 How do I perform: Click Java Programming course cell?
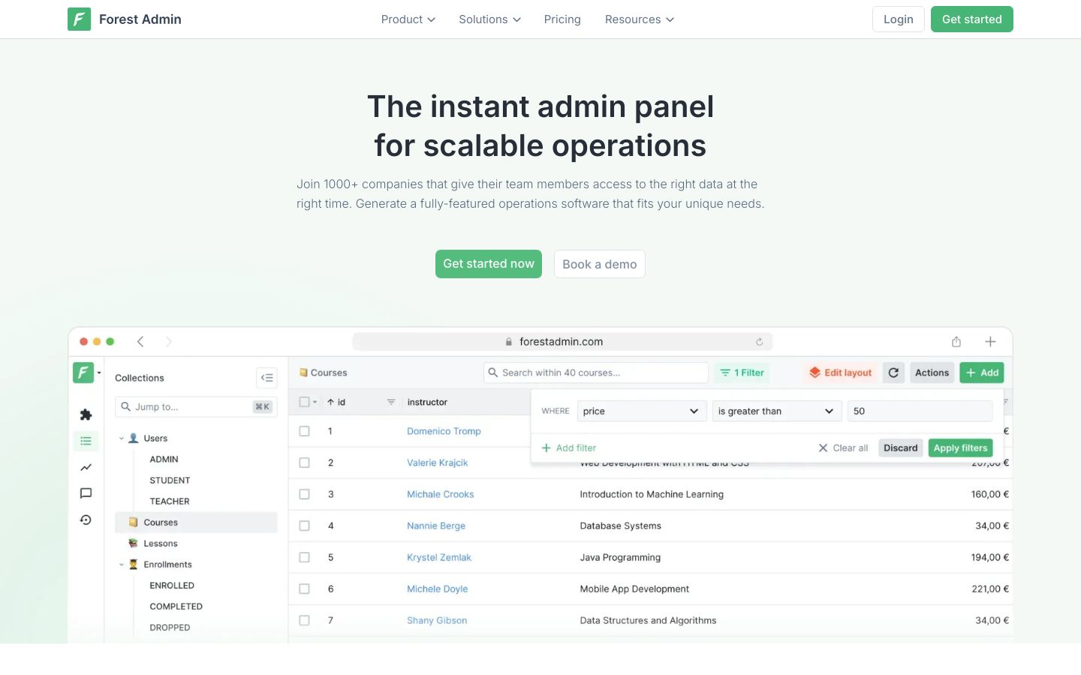click(620, 557)
